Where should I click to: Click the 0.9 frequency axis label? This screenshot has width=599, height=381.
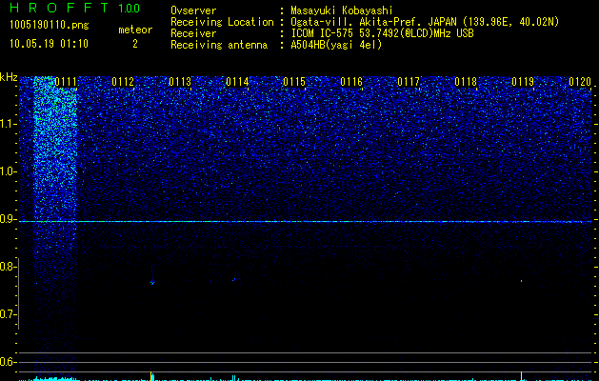pyautogui.click(x=8, y=219)
